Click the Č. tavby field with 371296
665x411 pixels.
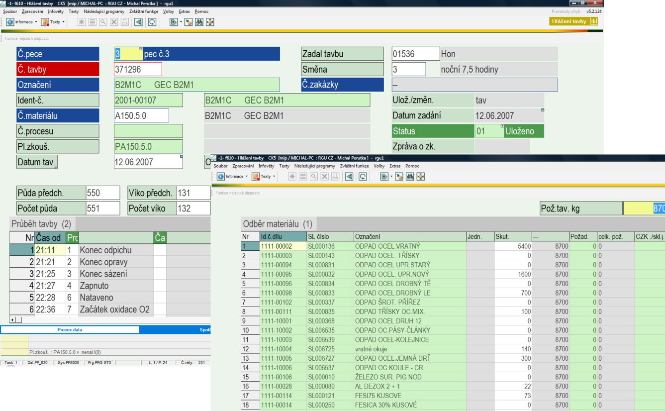point(138,69)
